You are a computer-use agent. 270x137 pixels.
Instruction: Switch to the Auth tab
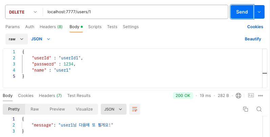[x=30, y=27]
